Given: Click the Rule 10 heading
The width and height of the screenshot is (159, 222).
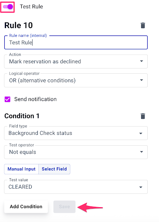Looking at the screenshot, I should click(x=19, y=26).
